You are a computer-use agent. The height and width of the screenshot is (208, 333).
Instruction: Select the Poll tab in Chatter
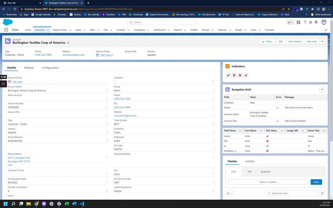[x=249, y=172]
